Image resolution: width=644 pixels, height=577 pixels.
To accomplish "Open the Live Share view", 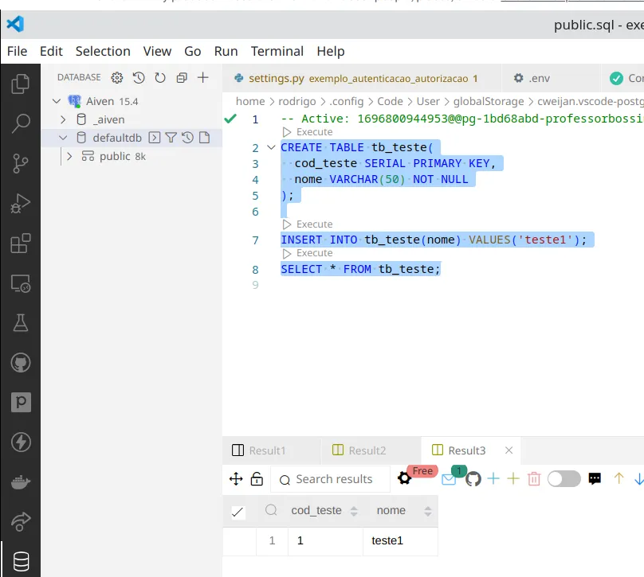I will coord(21,521).
